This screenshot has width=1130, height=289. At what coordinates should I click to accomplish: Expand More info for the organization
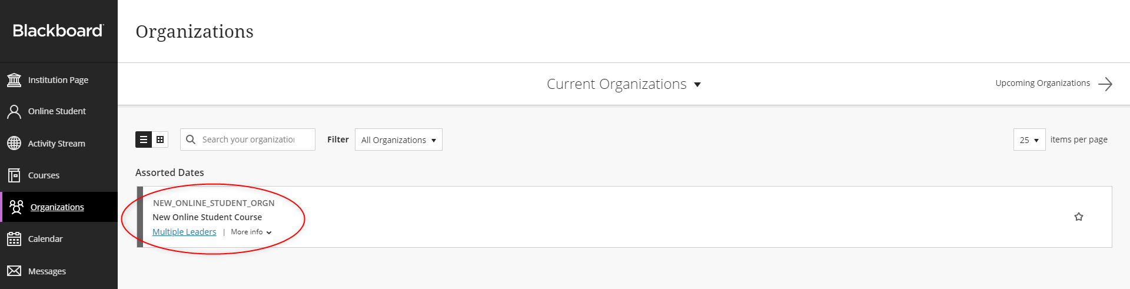(251, 232)
